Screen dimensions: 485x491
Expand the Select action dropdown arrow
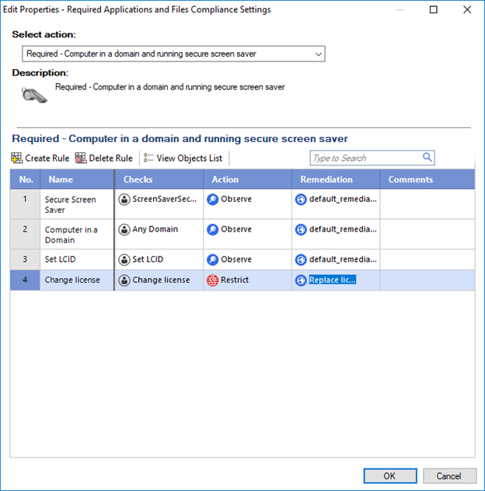tap(319, 54)
